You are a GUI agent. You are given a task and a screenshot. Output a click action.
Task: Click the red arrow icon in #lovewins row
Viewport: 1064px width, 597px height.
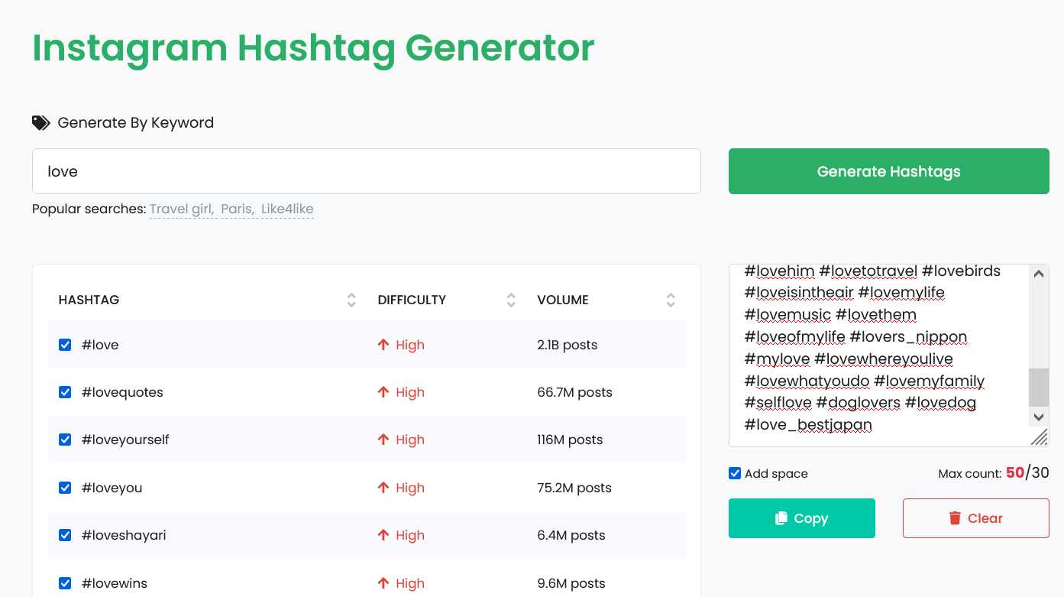click(383, 583)
